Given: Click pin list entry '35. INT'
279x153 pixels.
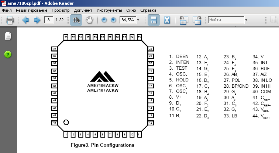Looking at the screenshot, I should pyautogui.click(x=260, y=63).
